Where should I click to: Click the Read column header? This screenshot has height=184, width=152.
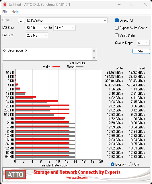tap(141, 68)
